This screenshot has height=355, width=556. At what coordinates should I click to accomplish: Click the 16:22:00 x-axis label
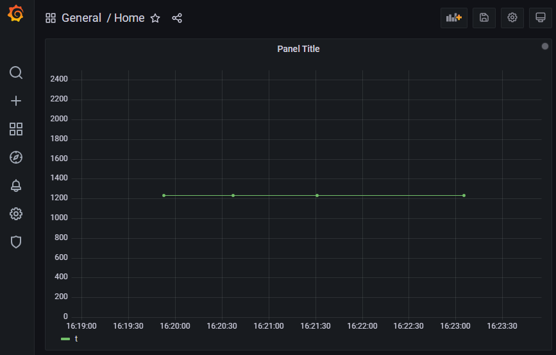(x=362, y=326)
